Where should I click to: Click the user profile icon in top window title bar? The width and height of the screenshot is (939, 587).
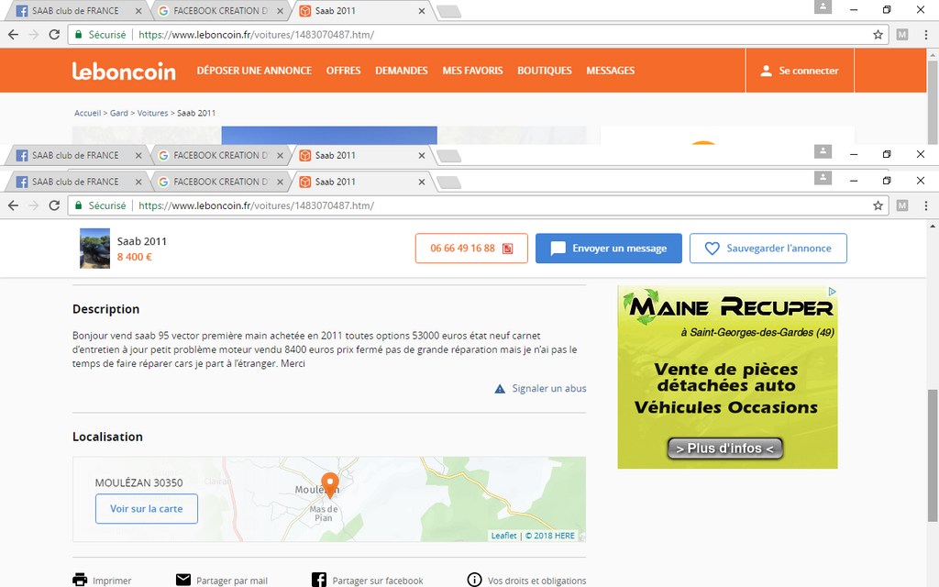pos(823,6)
